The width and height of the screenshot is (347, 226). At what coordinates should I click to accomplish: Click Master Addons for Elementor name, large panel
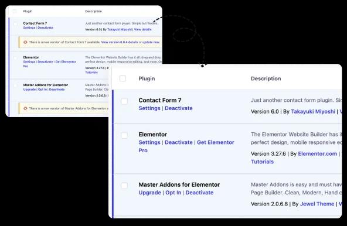[179, 184]
